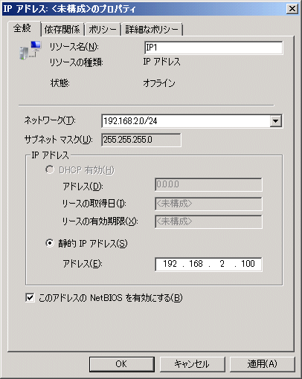Image resolution: width=302 pixels, height=379 pixels.
Task: Expand the ネットワーク dropdown arrow
Action: tap(275, 121)
